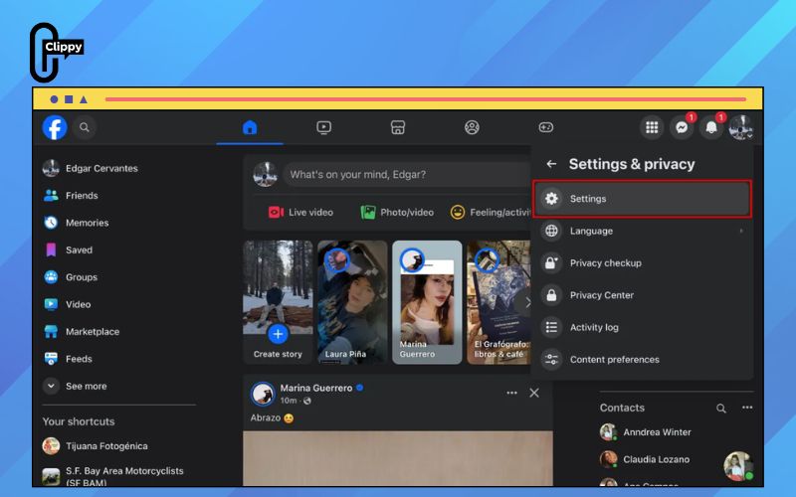Open the Activity log entry
Viewport: 796px width, 497px height.
pos(642,327)
